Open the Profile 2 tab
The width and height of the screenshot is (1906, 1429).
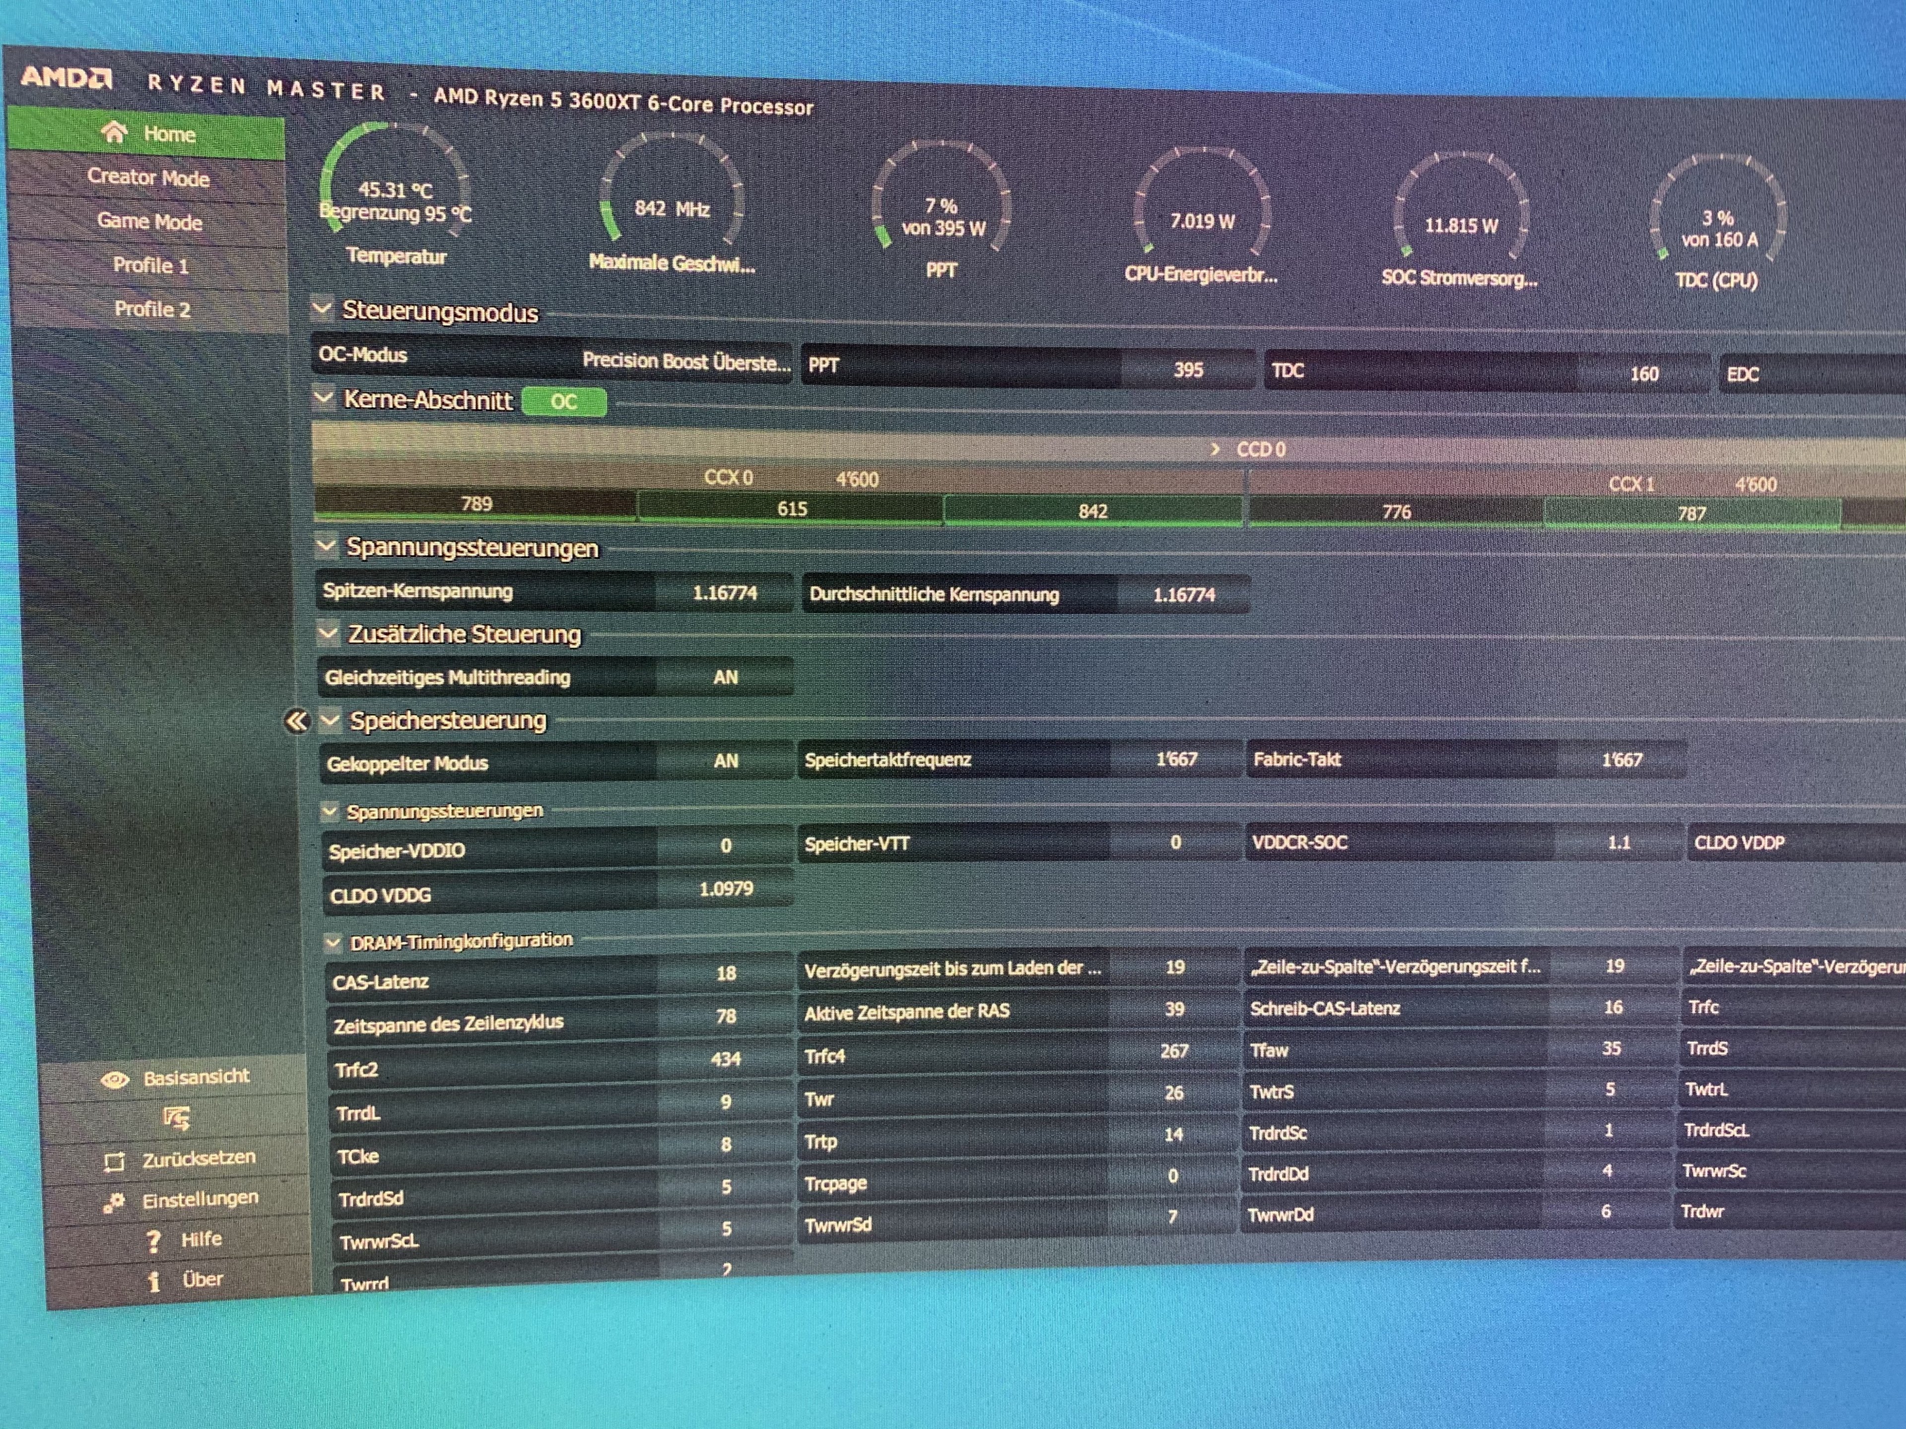click(152, 309)
